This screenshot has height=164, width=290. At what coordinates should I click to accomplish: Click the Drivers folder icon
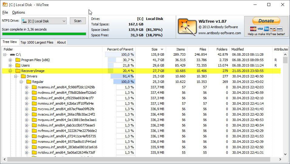click(23, 76)
